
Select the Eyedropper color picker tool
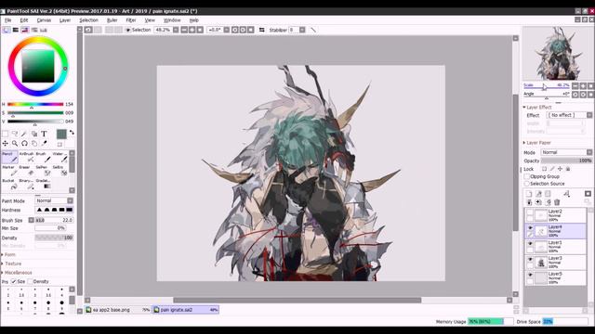click(44, 144)
